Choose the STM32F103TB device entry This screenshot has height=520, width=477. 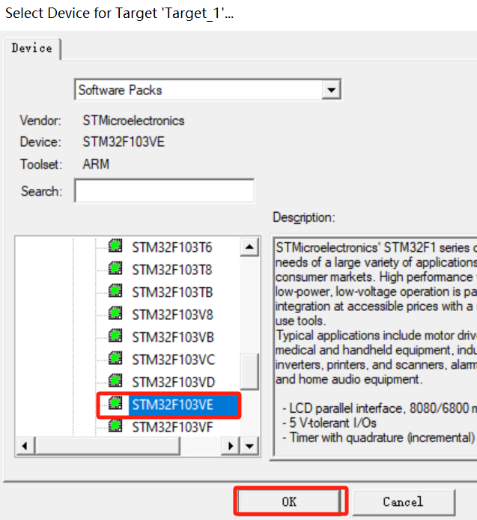pyautogui.click(x=172, y=292)
